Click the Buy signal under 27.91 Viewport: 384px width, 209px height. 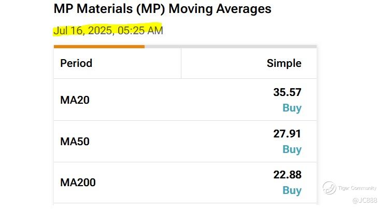292,149
